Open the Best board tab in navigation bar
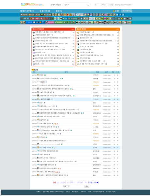 point(45,11)
